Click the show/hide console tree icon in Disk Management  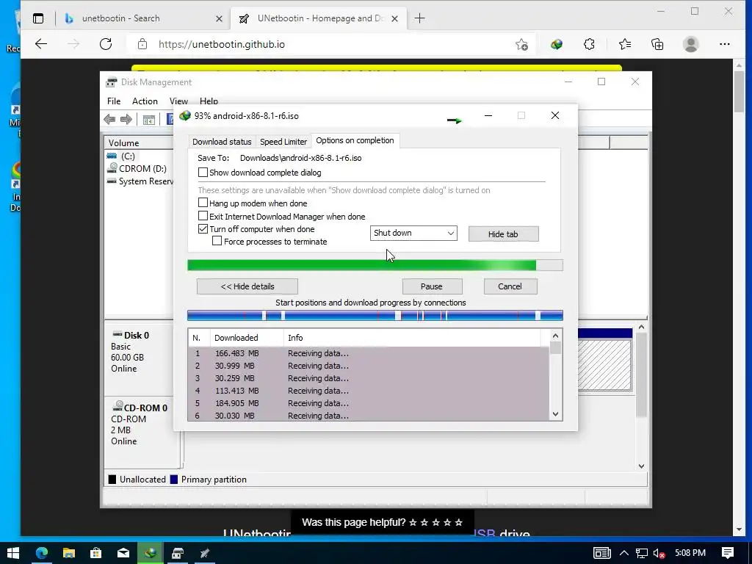(149, 120)
